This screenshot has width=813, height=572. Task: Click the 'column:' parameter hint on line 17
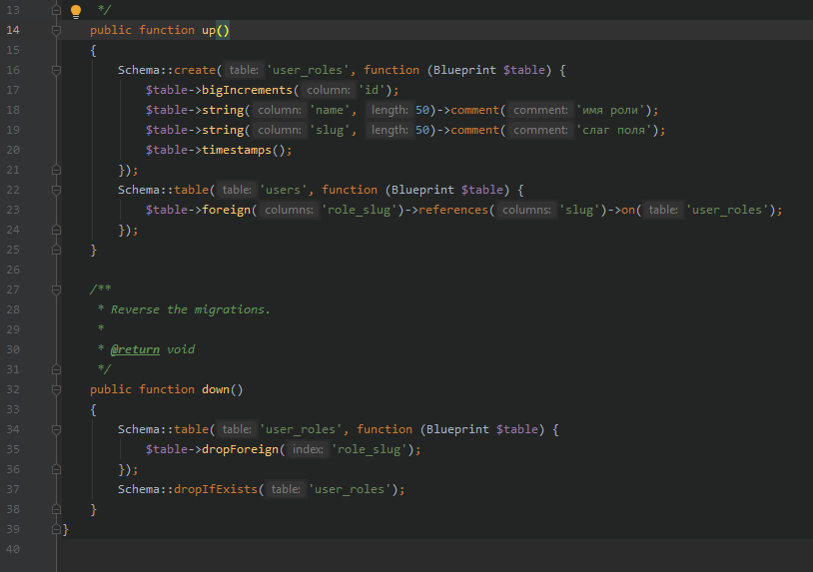click(329, 90)
